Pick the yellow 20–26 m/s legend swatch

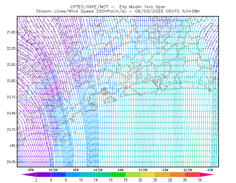click(148, 174)
